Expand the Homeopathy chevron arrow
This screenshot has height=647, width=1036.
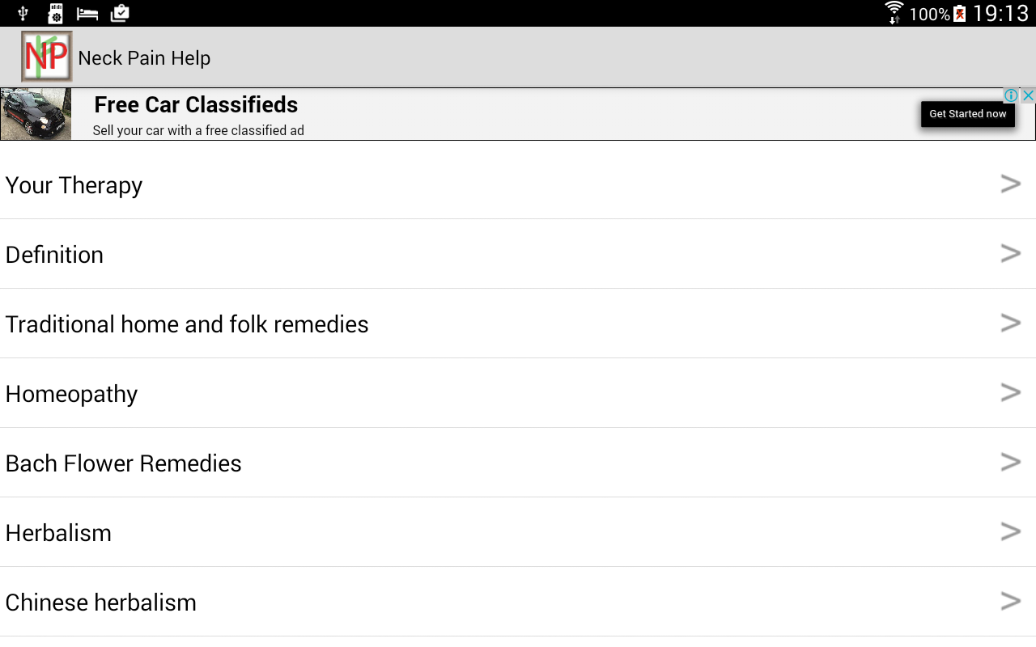click(x=1010, y=393)
